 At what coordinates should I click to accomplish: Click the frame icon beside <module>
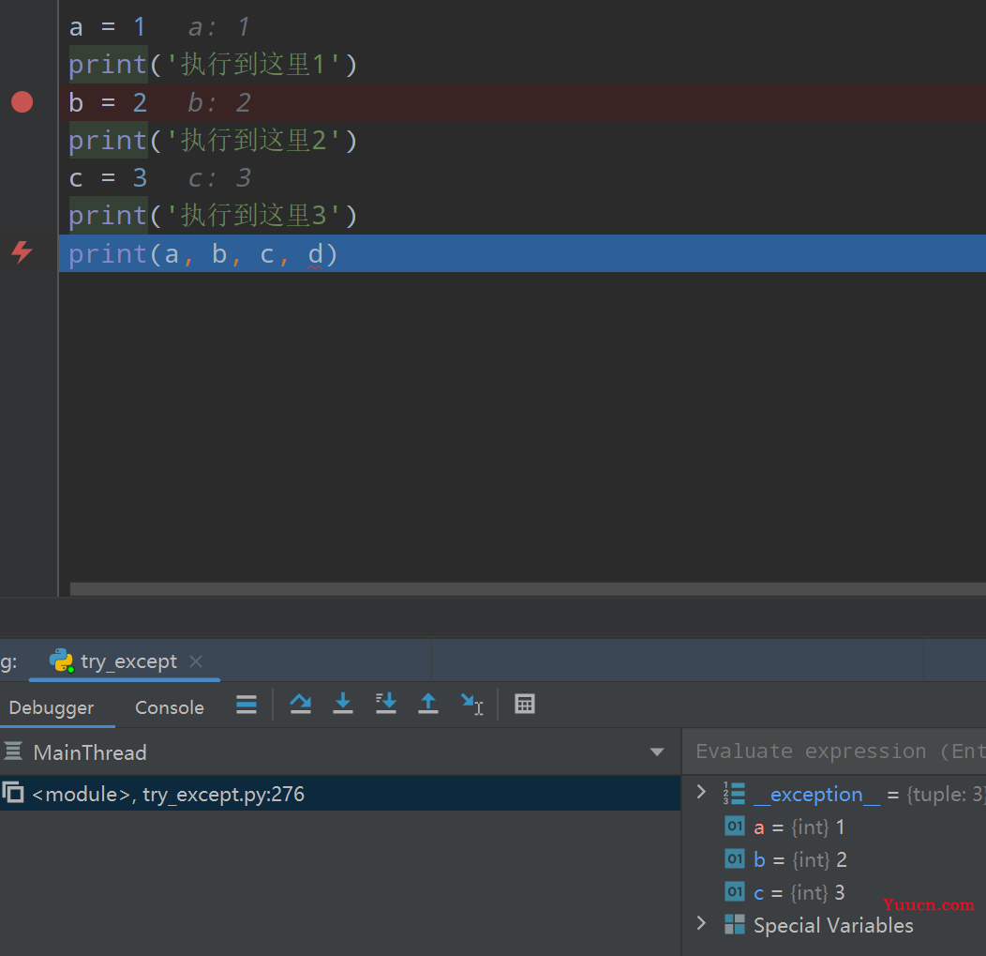tap(12, 793)
